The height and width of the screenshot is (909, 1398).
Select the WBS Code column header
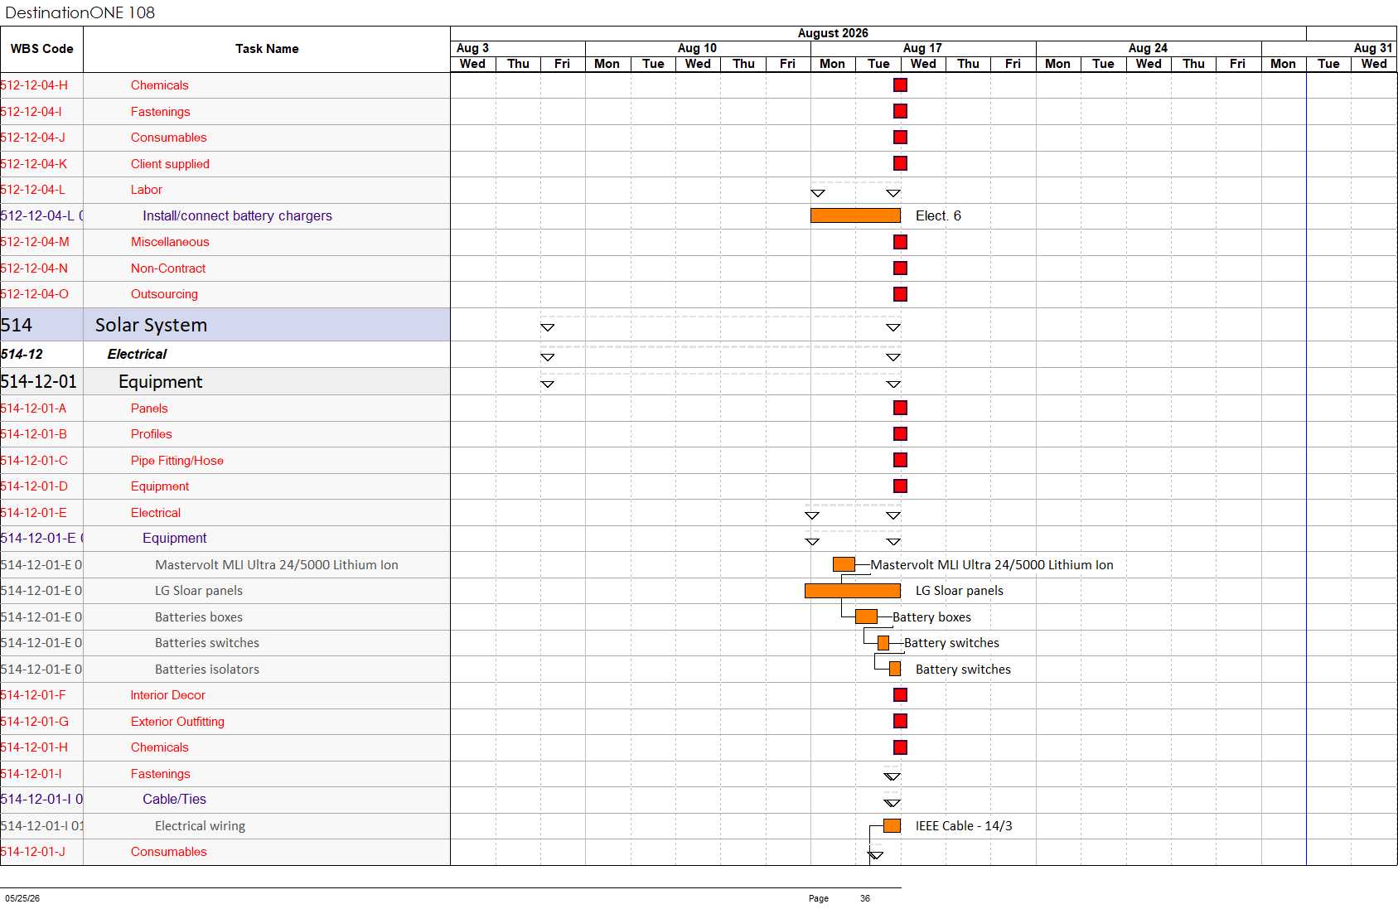(41, 49)
